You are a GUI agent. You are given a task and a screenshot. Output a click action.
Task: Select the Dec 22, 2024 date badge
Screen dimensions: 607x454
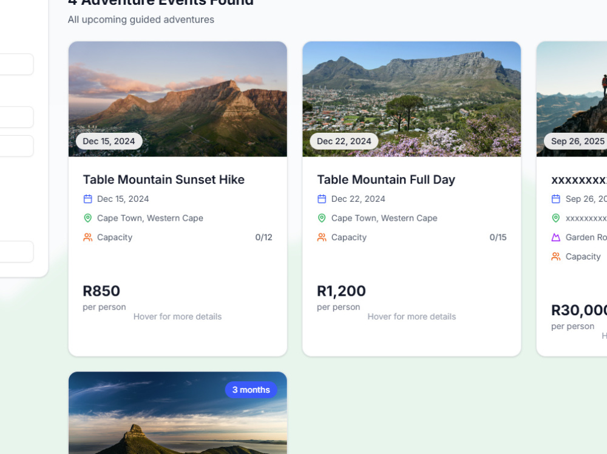pos(344,141)
